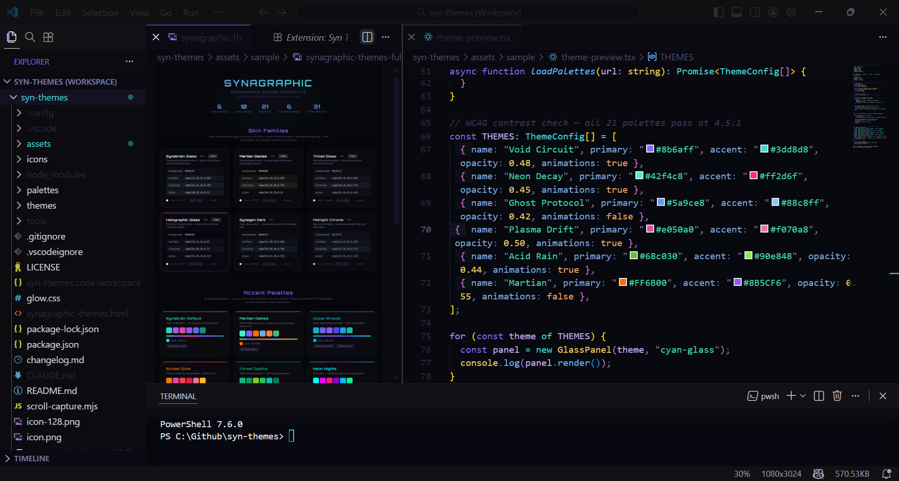The height and width of the screenshot is (481, 899).
Task: Expand the assets folder
Action: (19, 143)
